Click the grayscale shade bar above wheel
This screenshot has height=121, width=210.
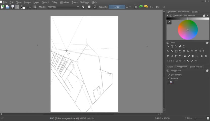(x=188, y=19)
